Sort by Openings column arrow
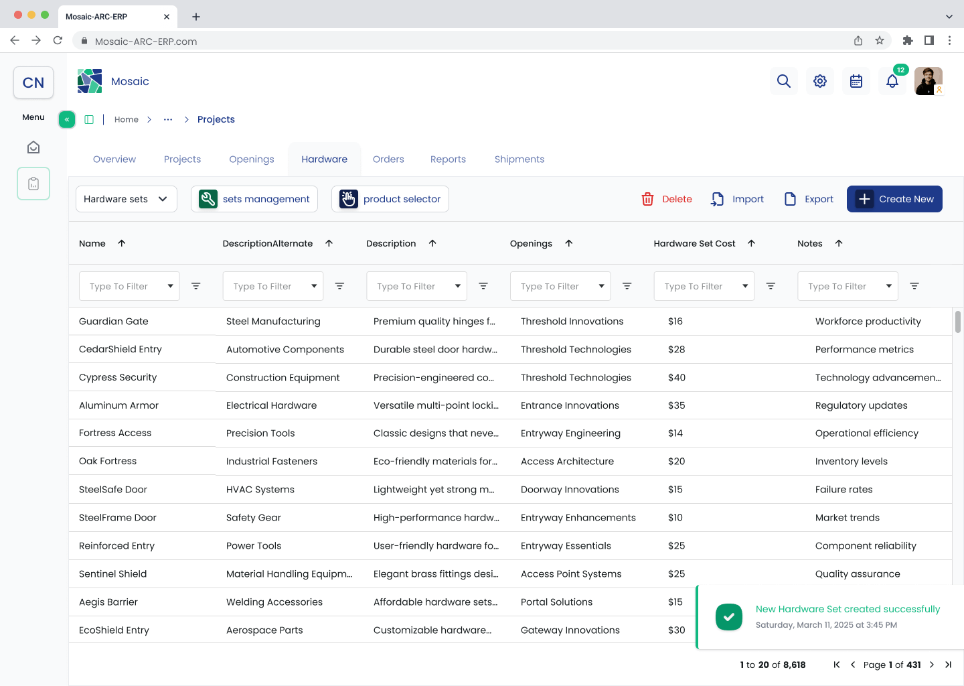 click(x=569, y=243)
